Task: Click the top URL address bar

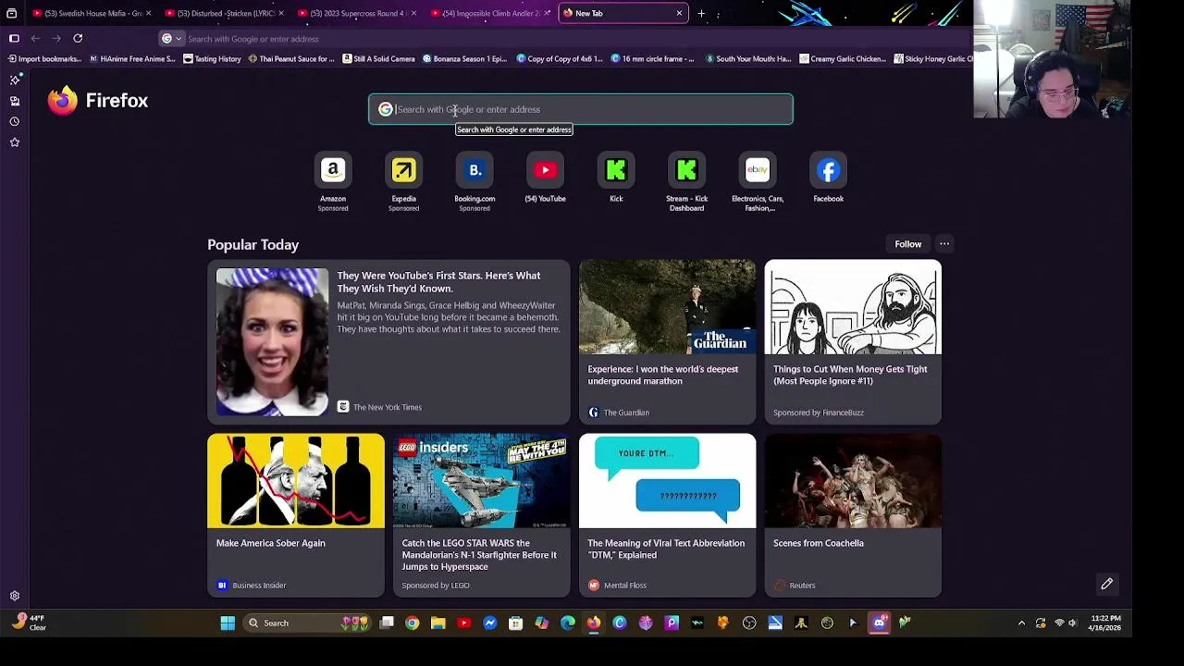Action: tap(564, 39)
